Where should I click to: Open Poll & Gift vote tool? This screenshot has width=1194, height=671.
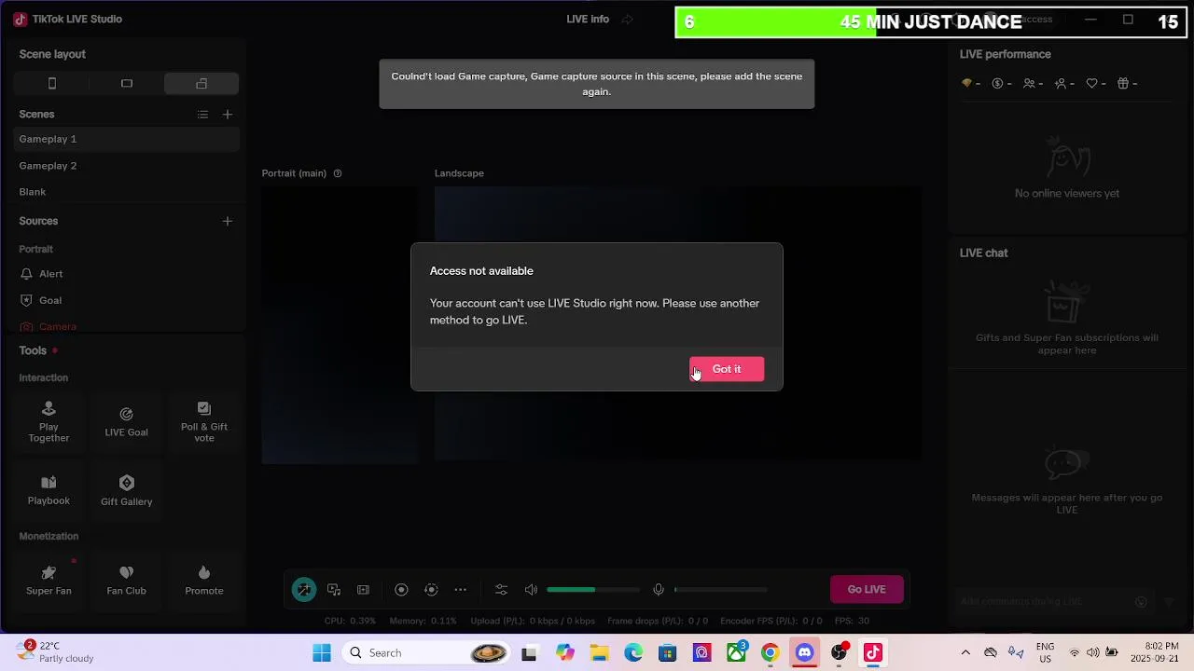(204, 422)
